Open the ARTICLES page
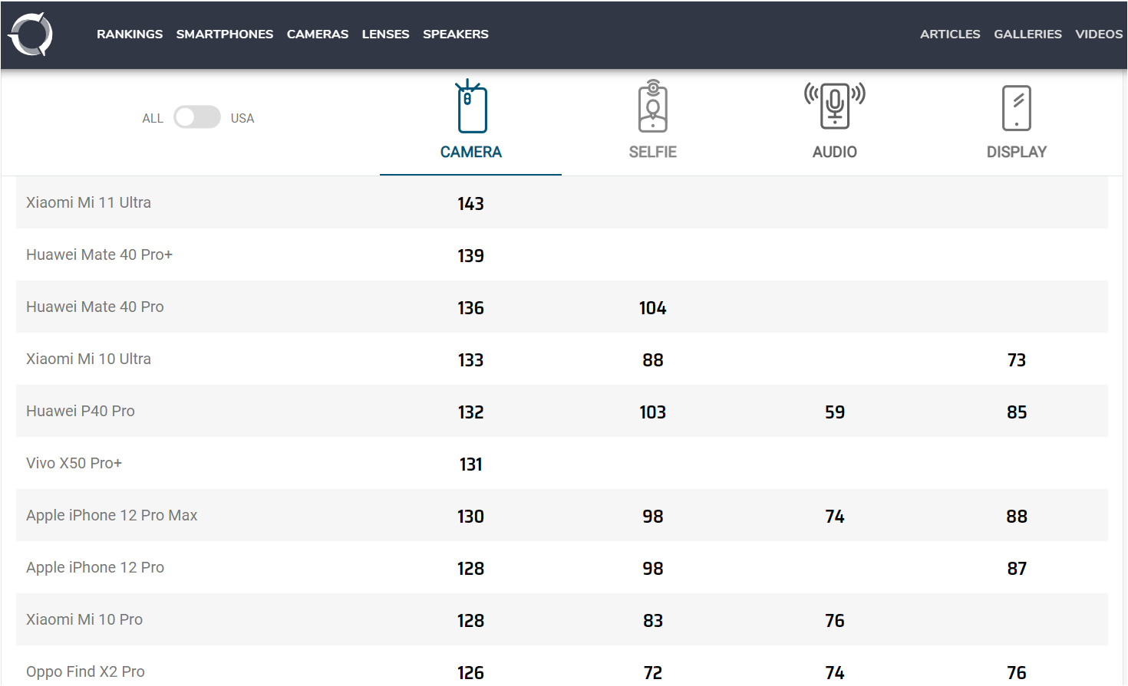1128x686 pixels. point(950,34)
